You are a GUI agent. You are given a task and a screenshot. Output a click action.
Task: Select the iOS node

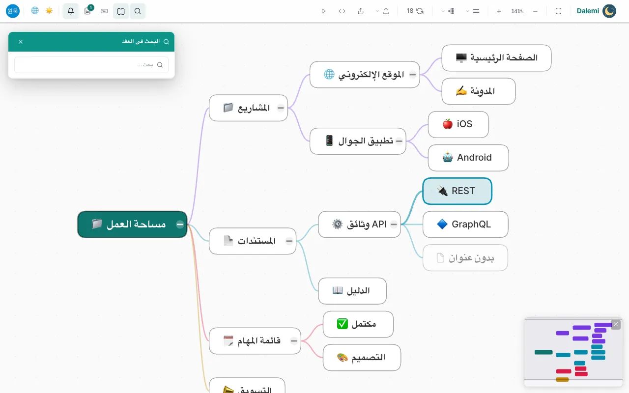point(458,124)
